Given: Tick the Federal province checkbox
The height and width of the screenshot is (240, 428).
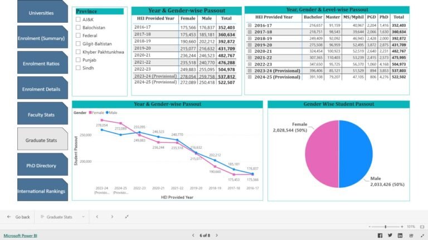Looking at the screenshot, I should tap(78, 36).
